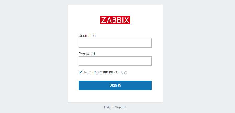Submit the login form with Sign in
This screenshot has width=235, height=113.
click(115, 85)
